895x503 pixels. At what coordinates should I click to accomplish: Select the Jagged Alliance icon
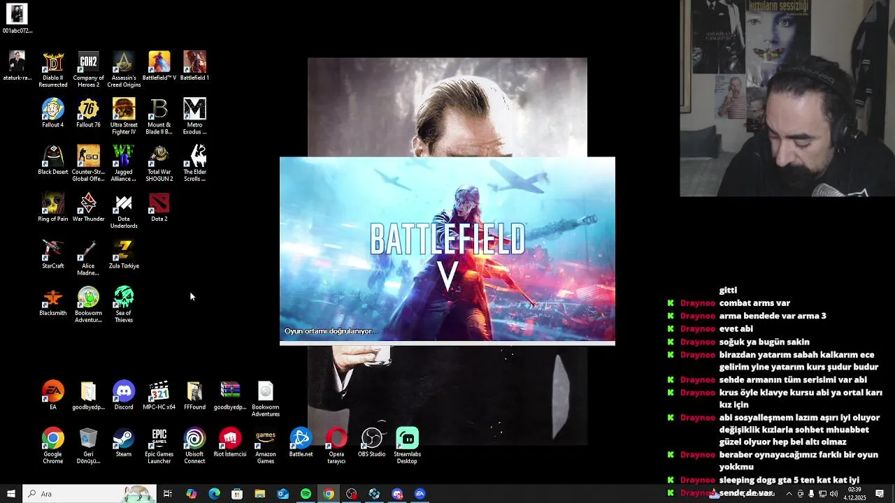coord(124,163)
